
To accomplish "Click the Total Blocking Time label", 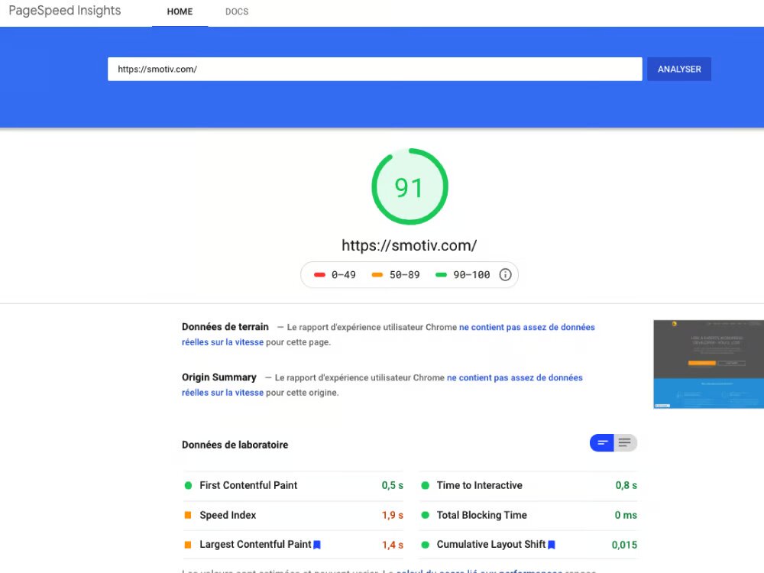I will 482,515.
